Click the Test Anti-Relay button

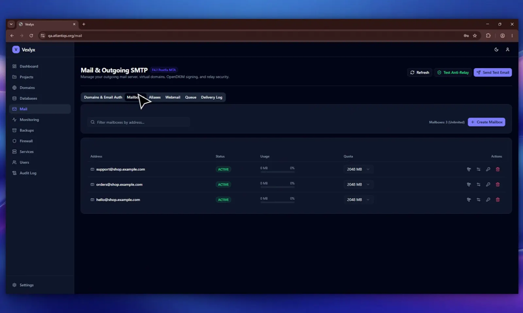453,73
